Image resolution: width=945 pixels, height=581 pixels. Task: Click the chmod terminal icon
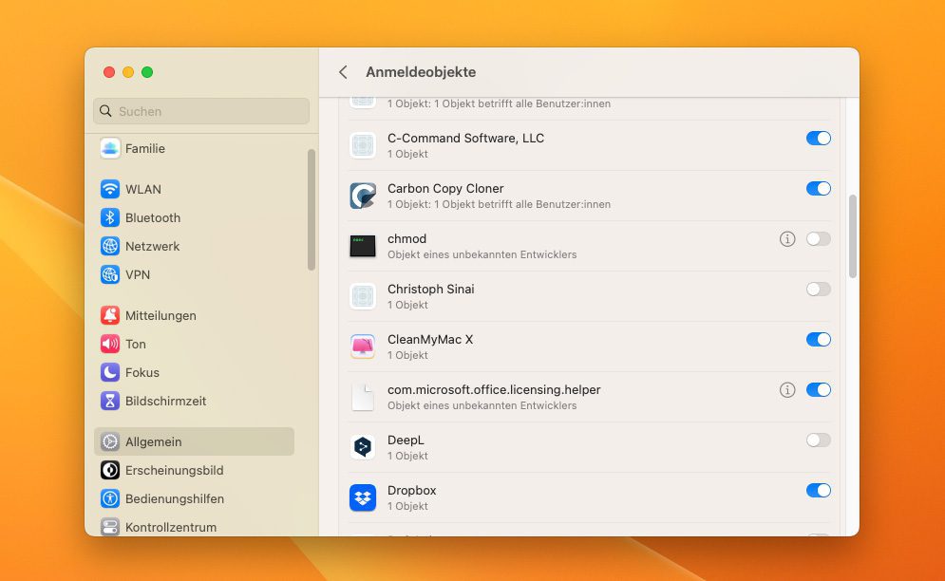(x=363, y=246)
